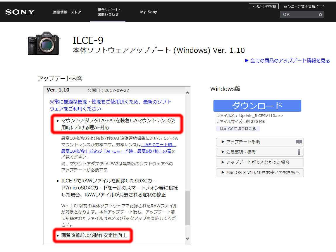Screen dimensions: 336x252
Task: Click the ILCE-9 camera product image
Action: (44, 43)
